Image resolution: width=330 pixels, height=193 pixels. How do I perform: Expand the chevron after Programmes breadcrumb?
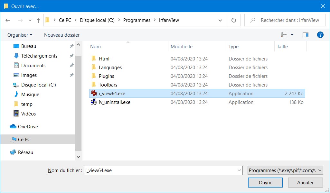tap(155, 20)
